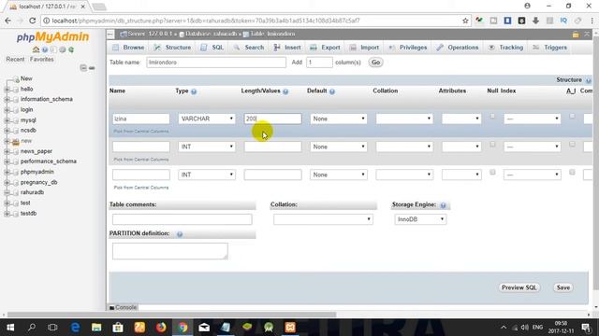
Task: Select pregnancy_db in database tree
Action: coord(38,183)
